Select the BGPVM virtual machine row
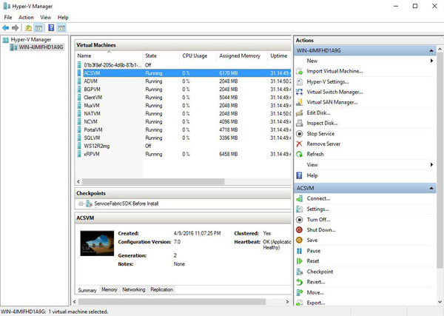 click(184, 90)
